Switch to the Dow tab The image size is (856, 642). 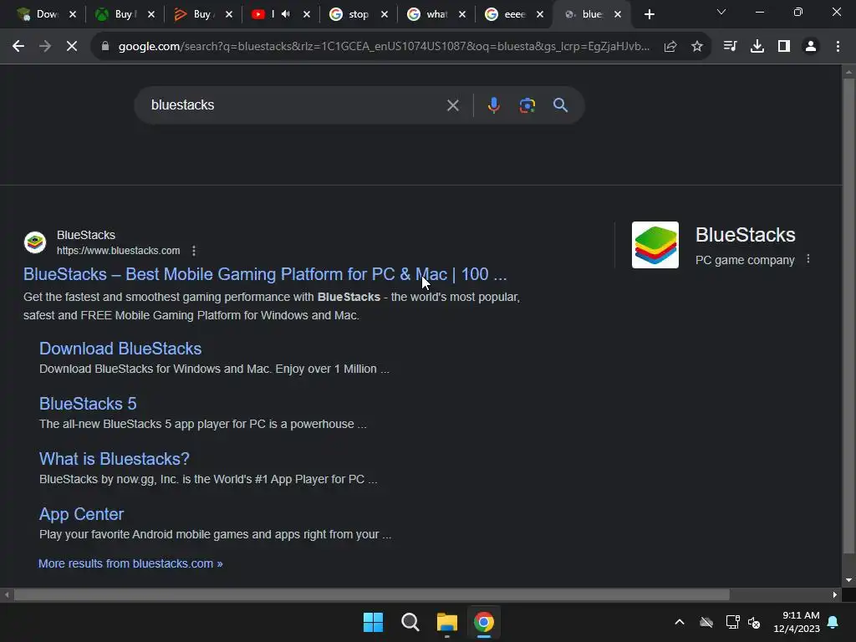pyautogui.click(x=39, y=14)
